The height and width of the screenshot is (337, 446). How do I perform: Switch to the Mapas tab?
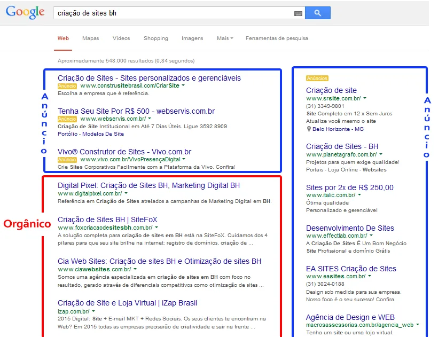[x=90, y=38]
